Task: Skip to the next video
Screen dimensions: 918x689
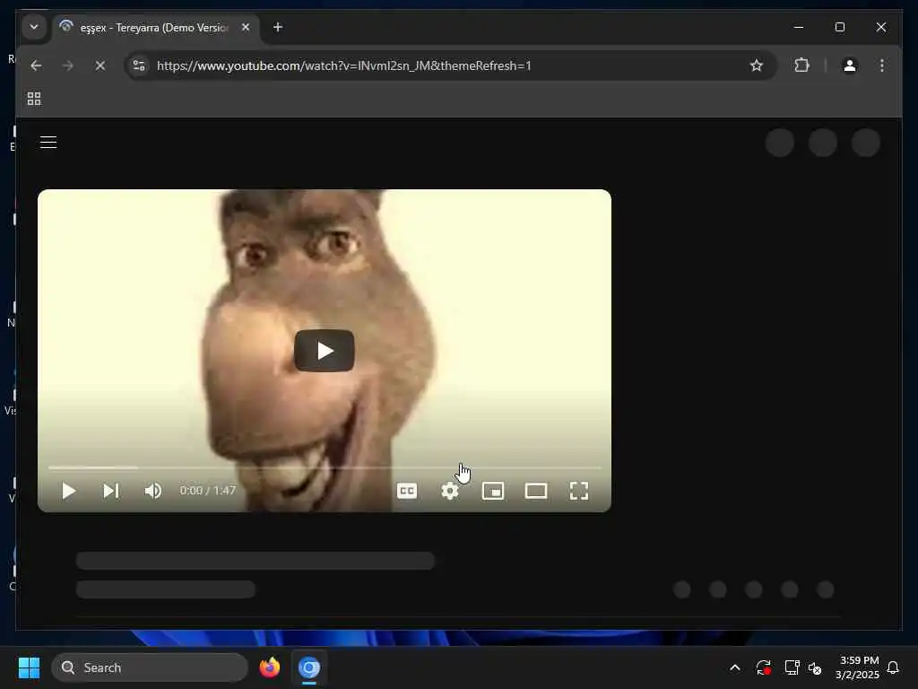Action: coord(110,491)
